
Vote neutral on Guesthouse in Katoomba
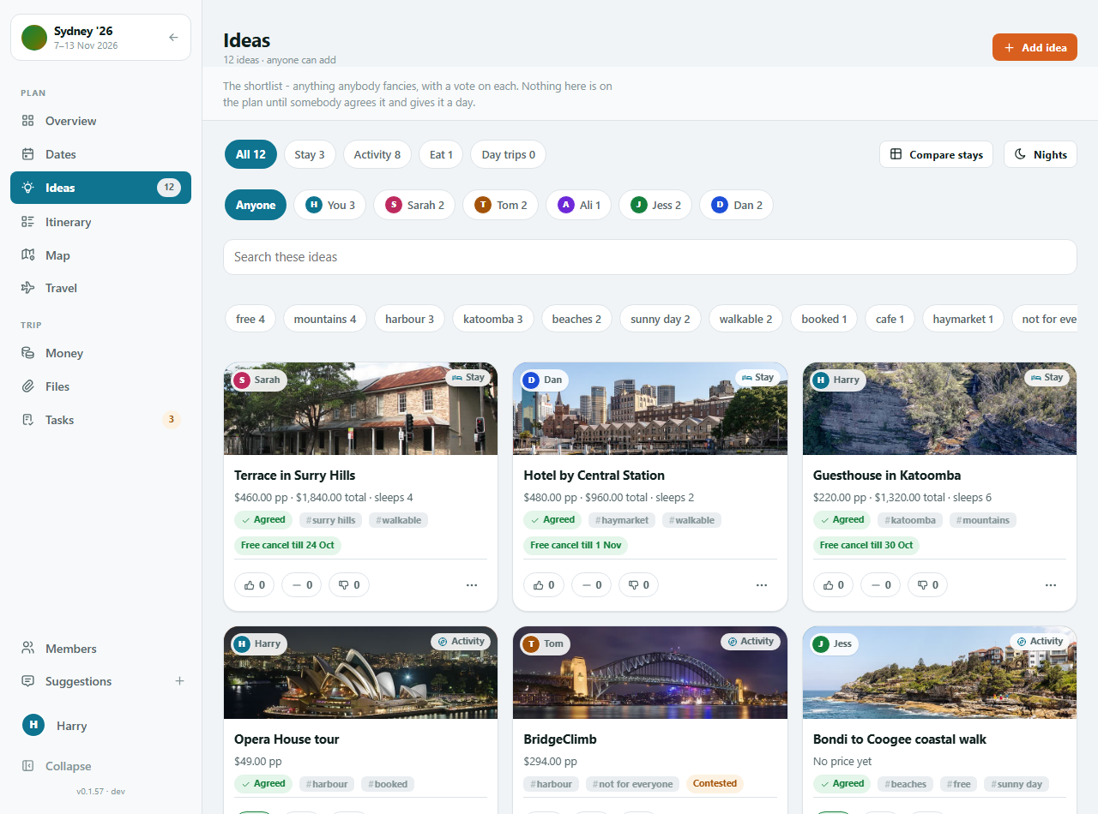point(880,585)
